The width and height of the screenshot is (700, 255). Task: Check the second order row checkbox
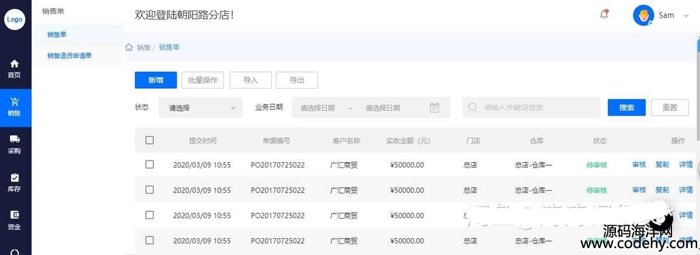pos(150,190)
